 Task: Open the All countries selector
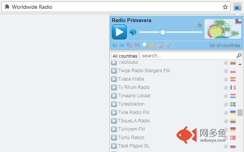tap(125, 56)
